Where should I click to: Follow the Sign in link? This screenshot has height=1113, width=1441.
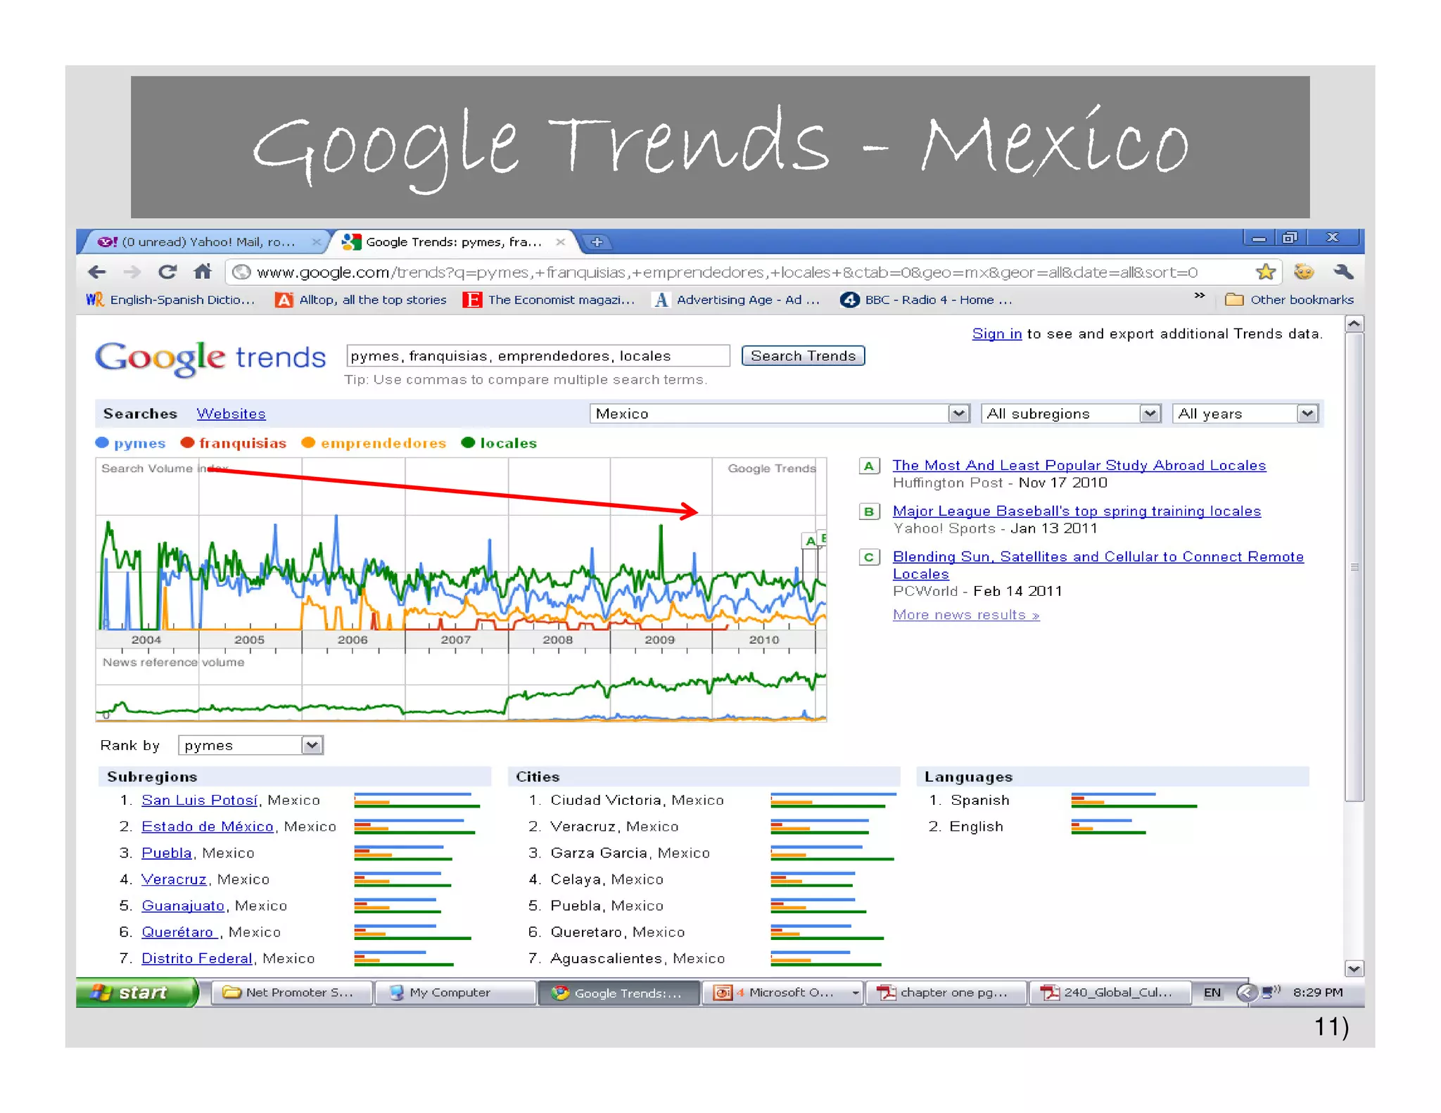996,333
